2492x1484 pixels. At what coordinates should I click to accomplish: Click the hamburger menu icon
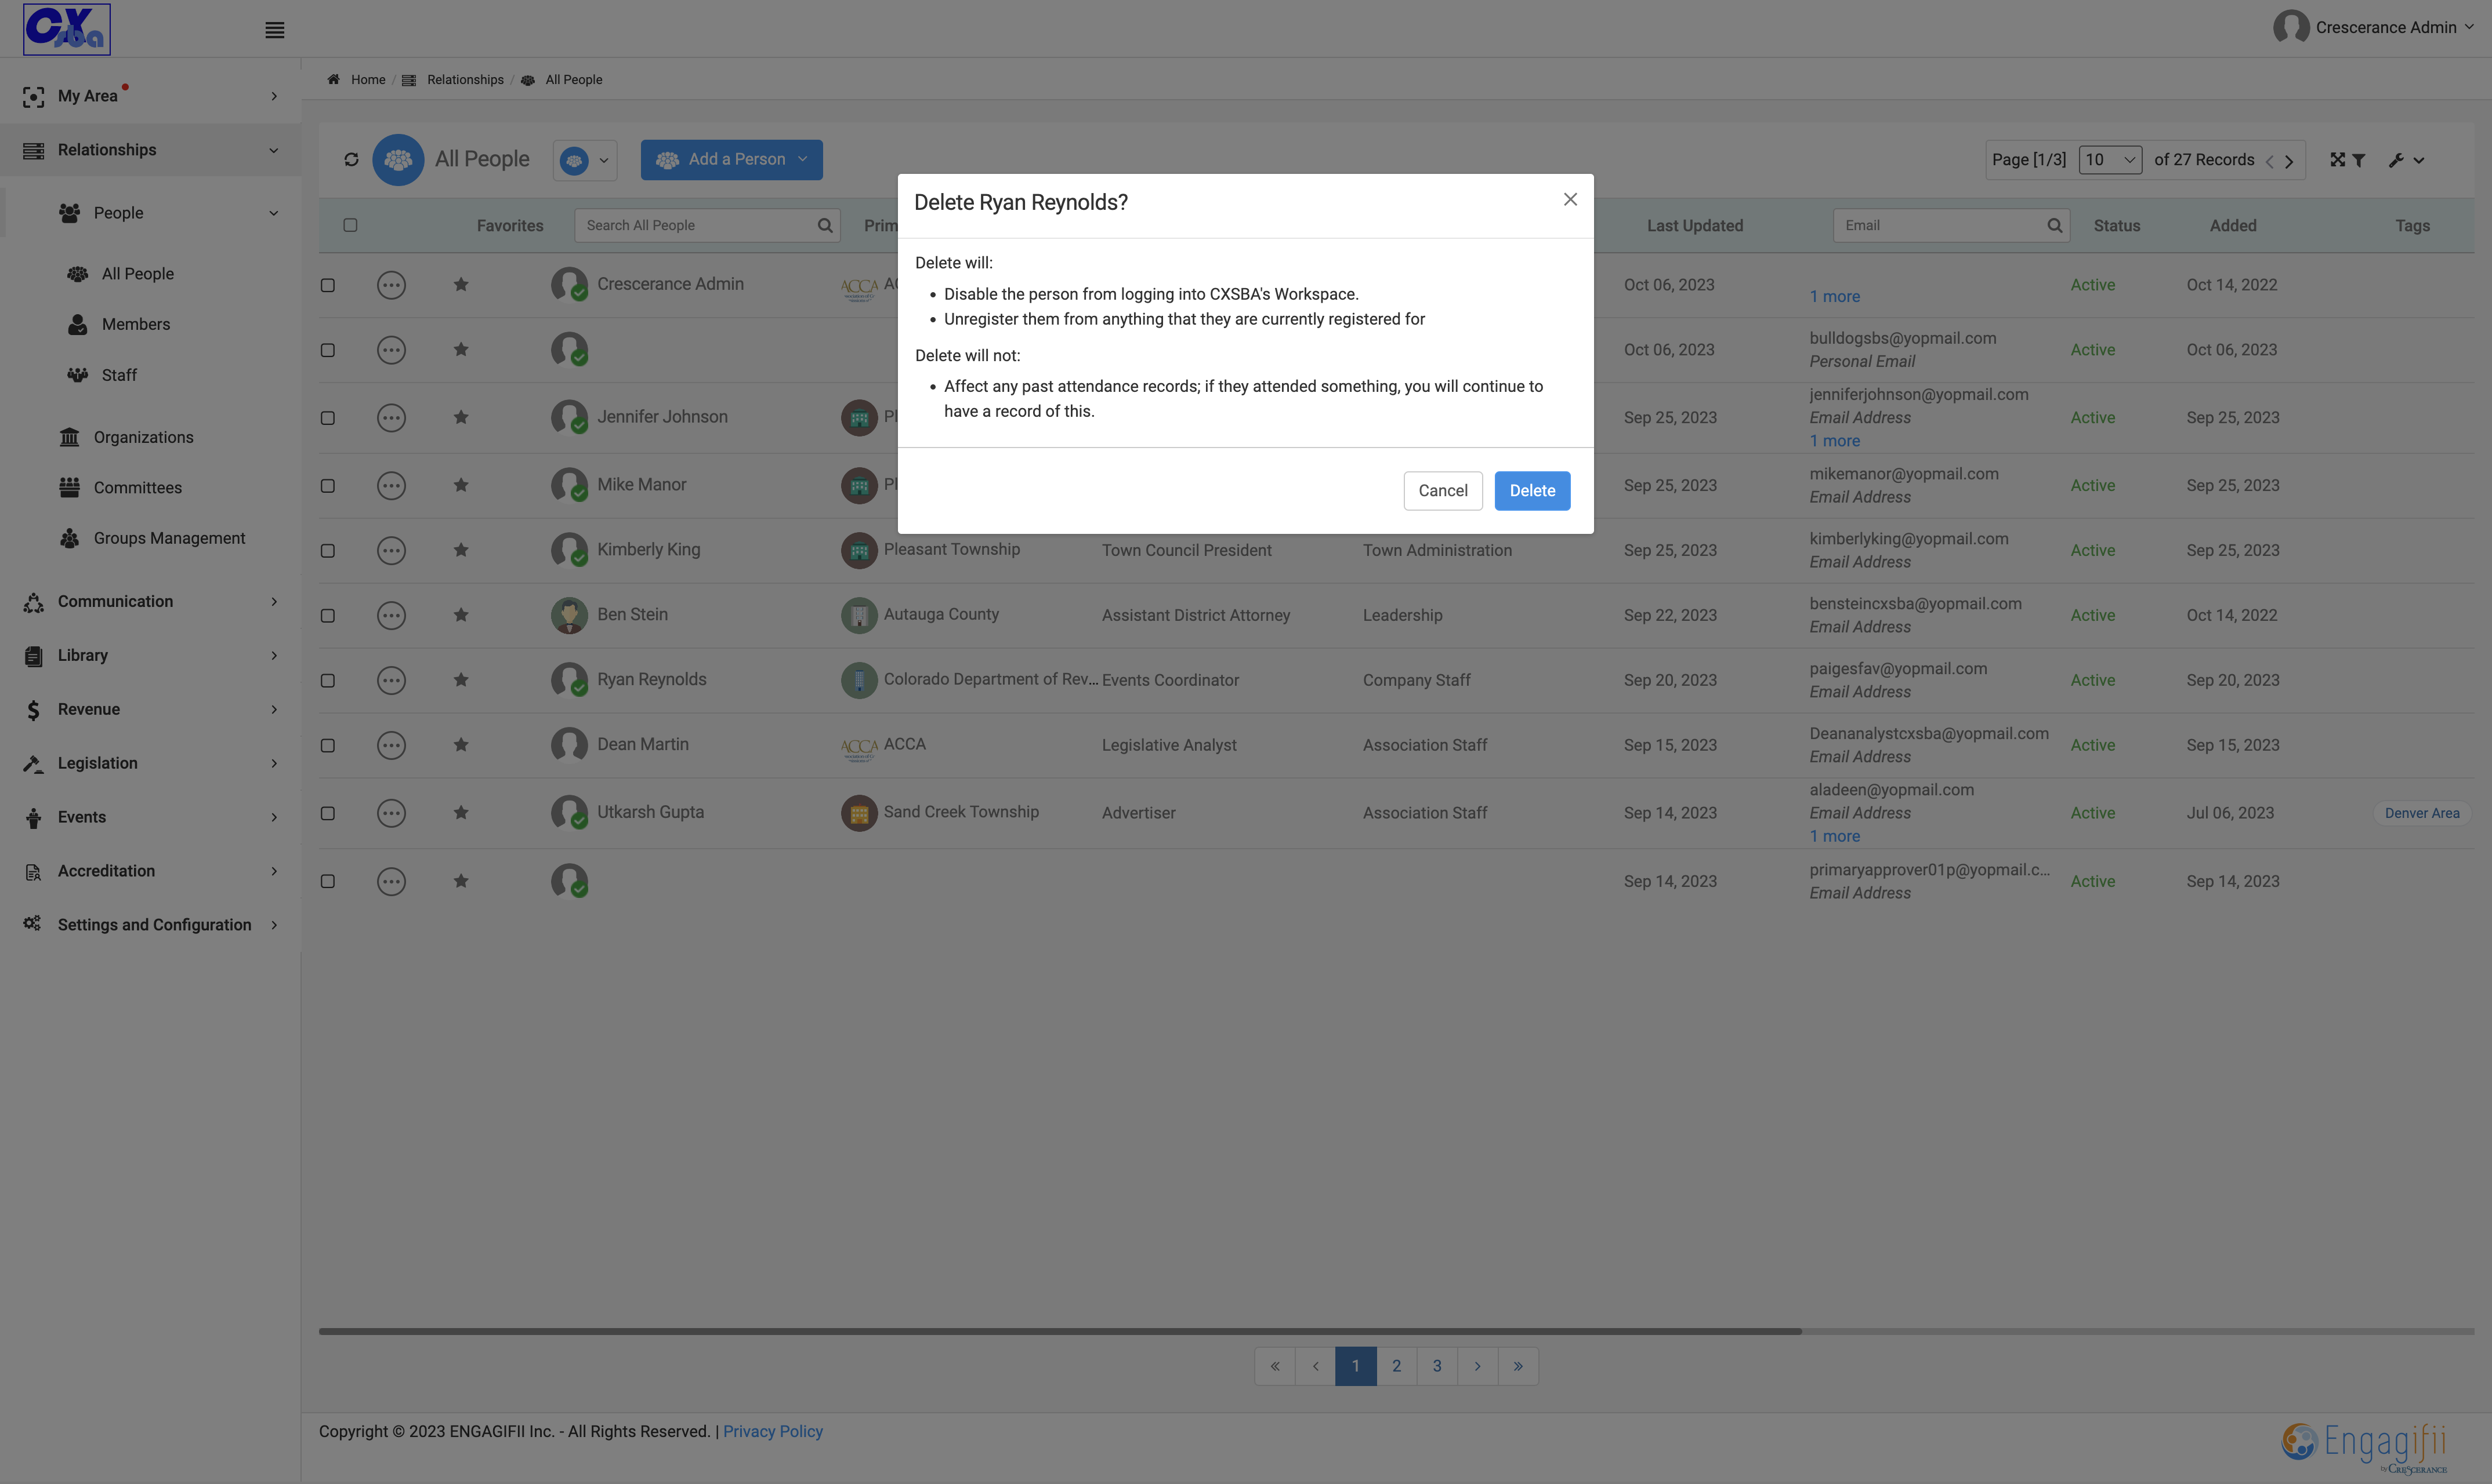click(274, 30)
